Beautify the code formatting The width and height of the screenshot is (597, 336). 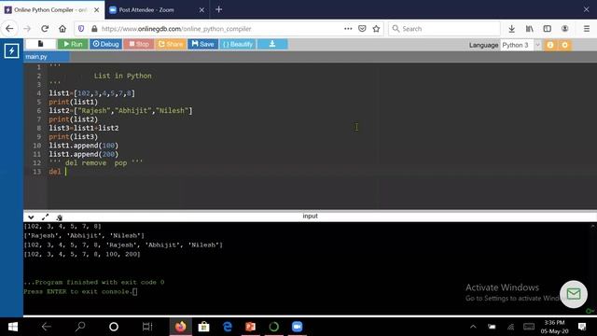238,44
